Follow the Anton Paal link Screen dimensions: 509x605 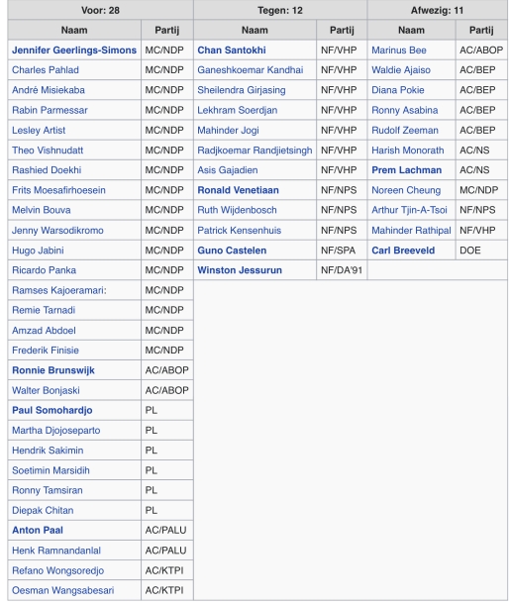tap(38, 530)
